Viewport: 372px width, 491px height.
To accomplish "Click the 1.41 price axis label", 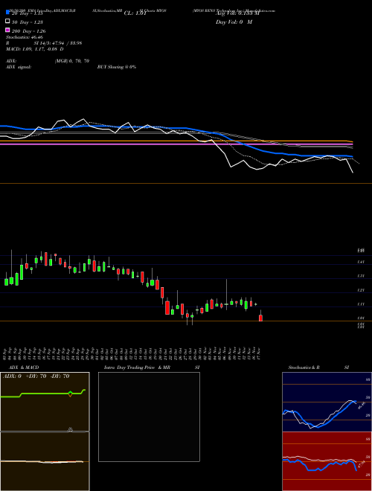I will click(361, 262).
